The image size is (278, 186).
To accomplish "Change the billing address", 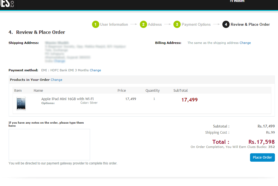I will pos(245,43).
